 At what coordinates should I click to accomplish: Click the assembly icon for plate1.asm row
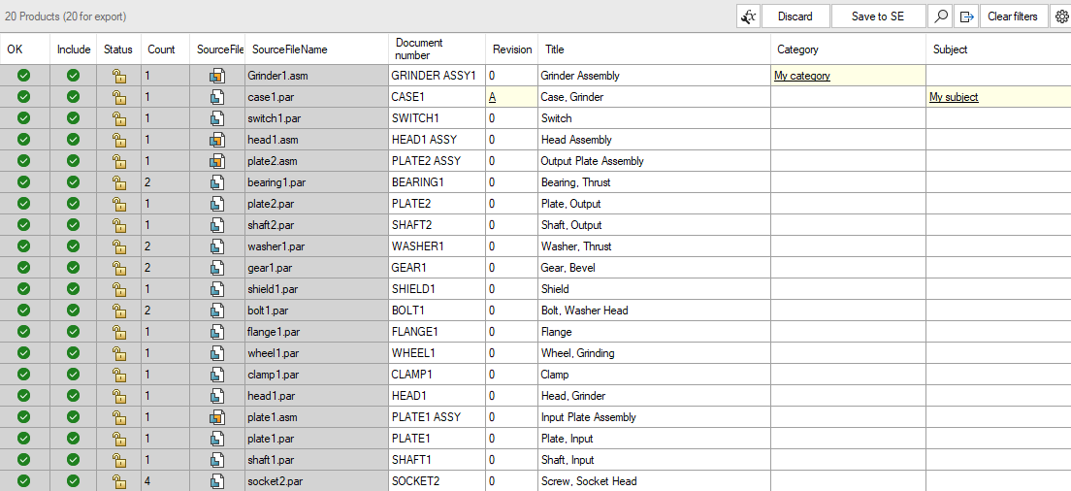[x=217, y=417]
